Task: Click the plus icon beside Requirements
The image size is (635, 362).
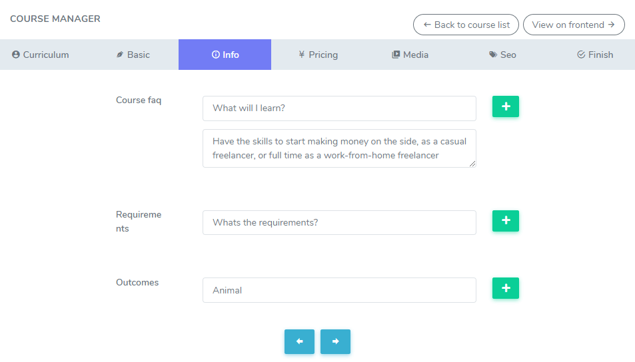Action: tap(505, 221)
